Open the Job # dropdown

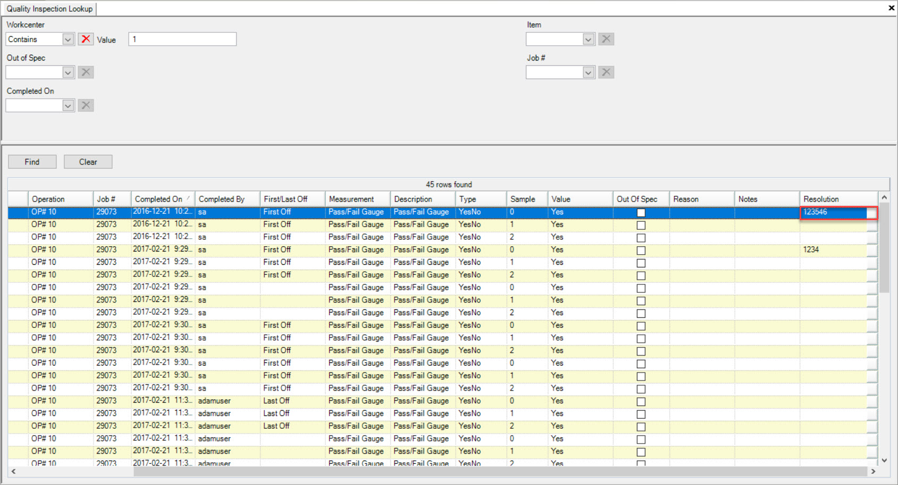588,72
